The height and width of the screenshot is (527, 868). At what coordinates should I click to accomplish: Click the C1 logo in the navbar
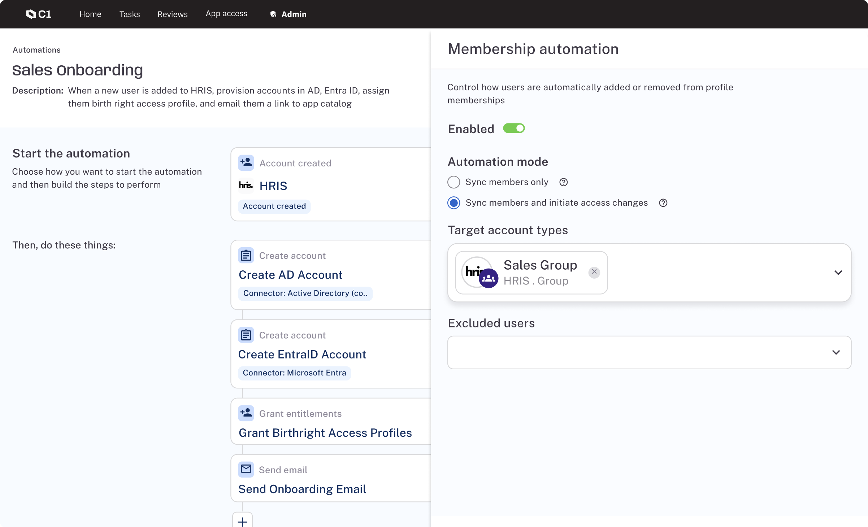pyautogui.click(x=38, y=14)
